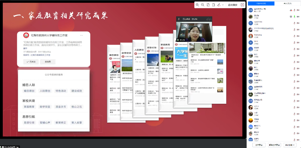Open the pen tool options dropdown arrow
This screenshot has width=301, height=148.
[x=223, y=5]
